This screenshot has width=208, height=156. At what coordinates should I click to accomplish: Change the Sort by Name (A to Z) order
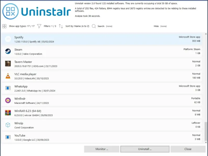77,26
